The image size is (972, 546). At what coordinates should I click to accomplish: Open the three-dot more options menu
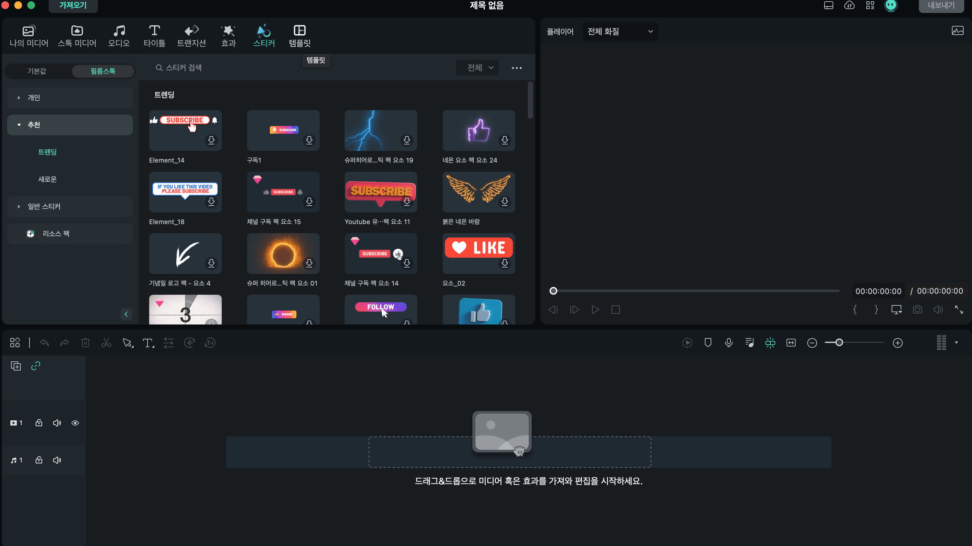(x=516, y=68)
